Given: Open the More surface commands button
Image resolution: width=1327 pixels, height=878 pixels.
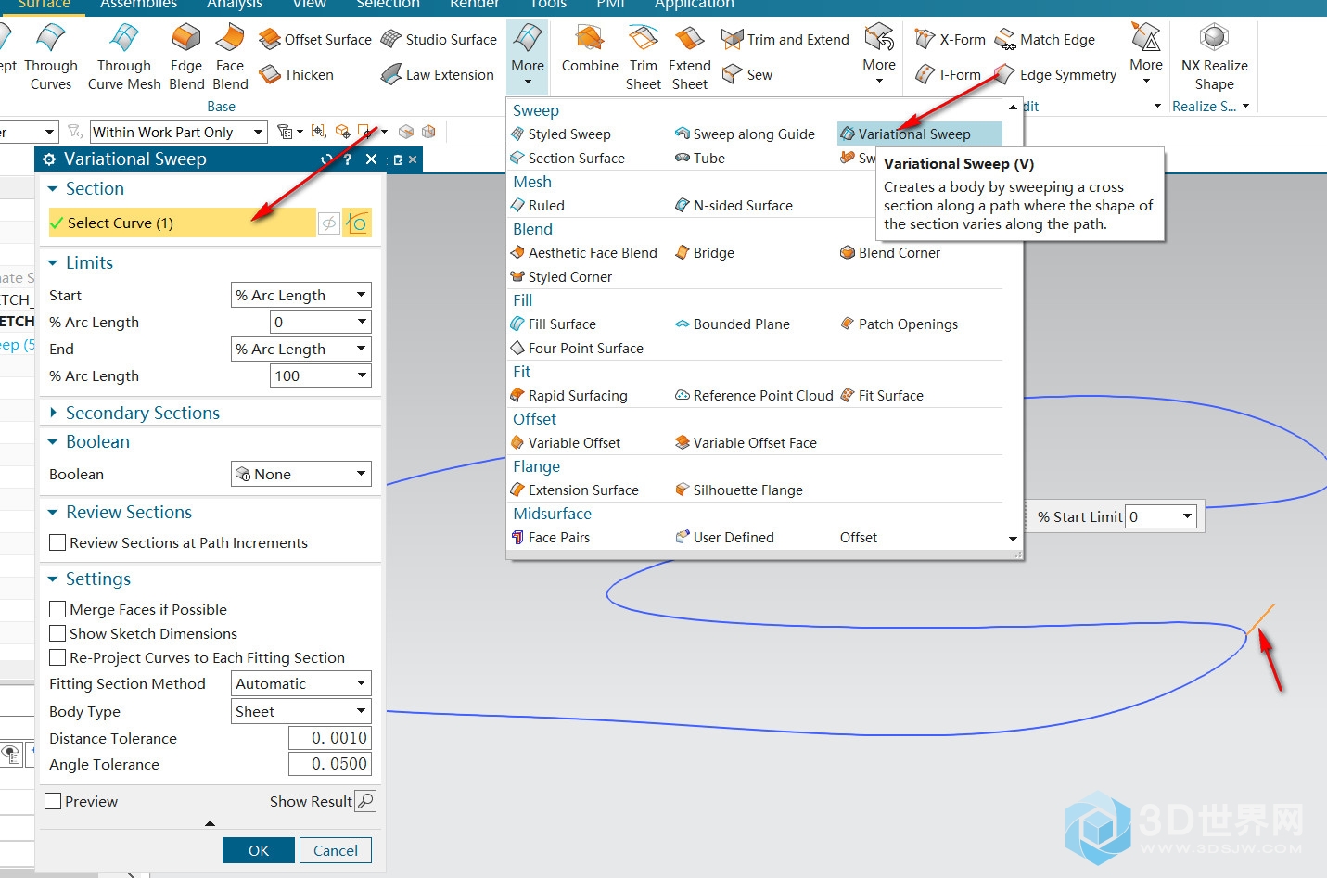Looking at the screenshot, I should point(528,56).
